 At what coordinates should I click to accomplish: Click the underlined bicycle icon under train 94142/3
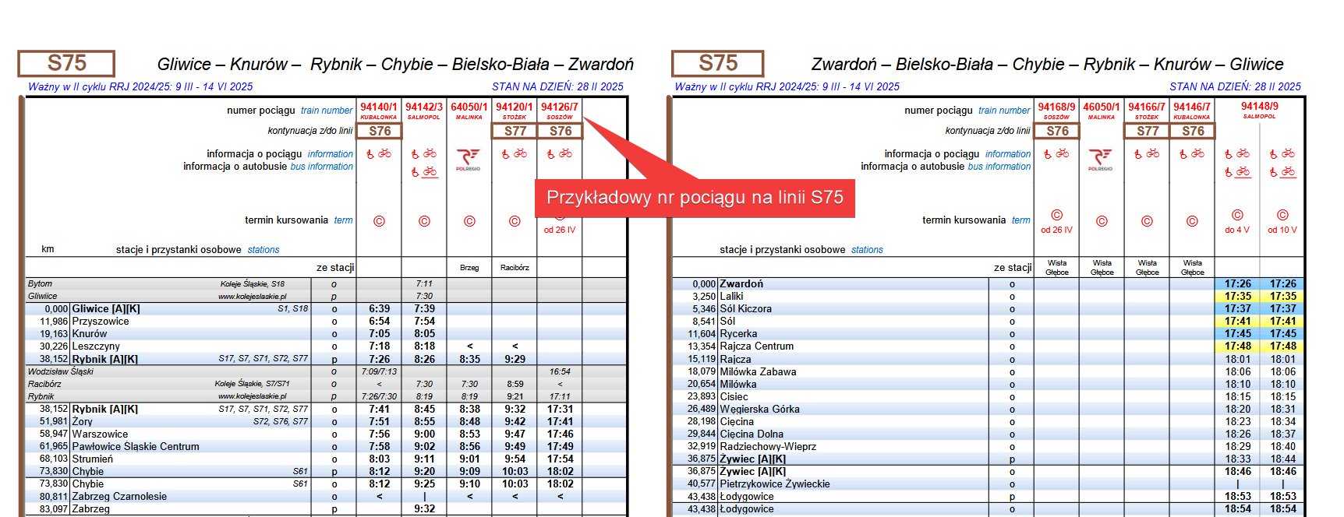pyautogui.click(x=430, y=172)
